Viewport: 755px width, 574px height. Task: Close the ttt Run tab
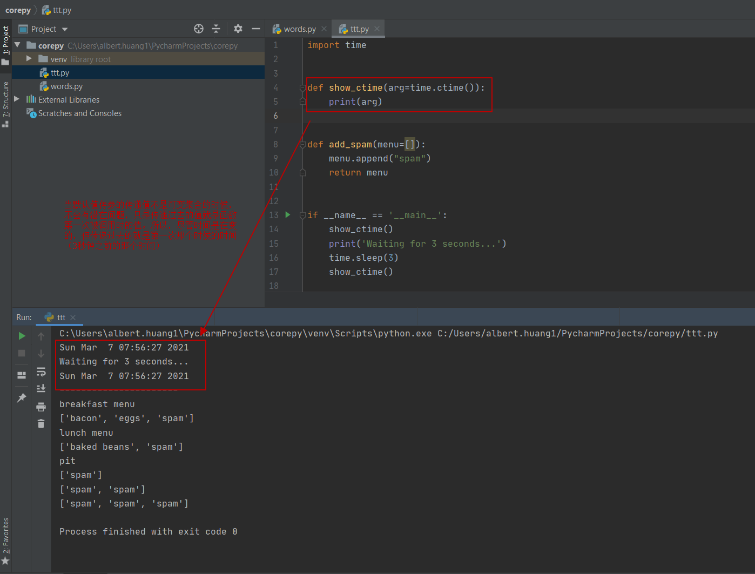pos(73,318)
